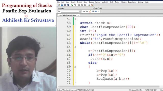Click 'char PostfixExpression[20];' on line 59
Viewport: 163px width, 91px height.
pyautogui.click(x=108, y=27)
